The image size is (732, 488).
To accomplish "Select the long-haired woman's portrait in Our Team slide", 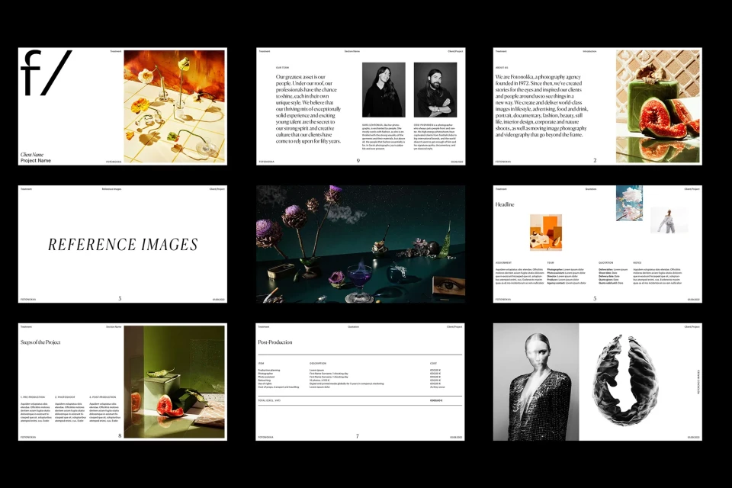I will point(384,89).
